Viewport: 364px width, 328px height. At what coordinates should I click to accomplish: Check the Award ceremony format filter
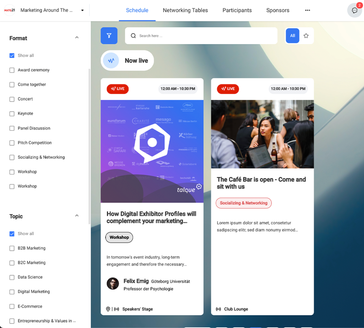tap(12, 70)
